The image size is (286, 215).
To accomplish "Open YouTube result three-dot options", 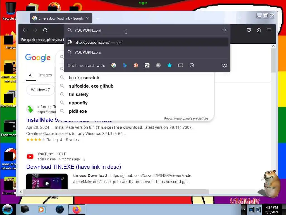I will pyautogui.click(x=84, y=159).
